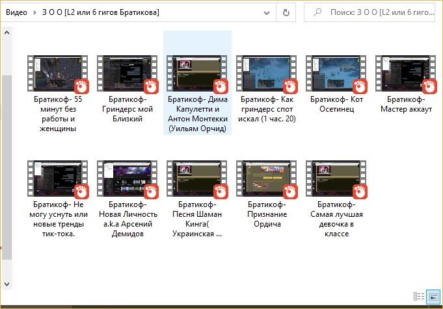Click the search magnifier icon
The image size is (443, 309).
point(317,12)
